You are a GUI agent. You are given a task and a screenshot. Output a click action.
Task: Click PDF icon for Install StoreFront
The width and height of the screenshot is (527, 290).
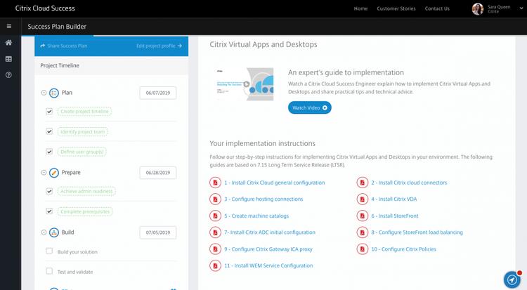363,216
